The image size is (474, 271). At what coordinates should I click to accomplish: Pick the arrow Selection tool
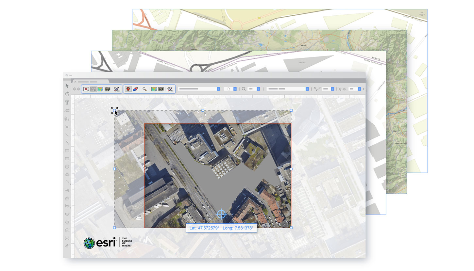tap(67, 86)
